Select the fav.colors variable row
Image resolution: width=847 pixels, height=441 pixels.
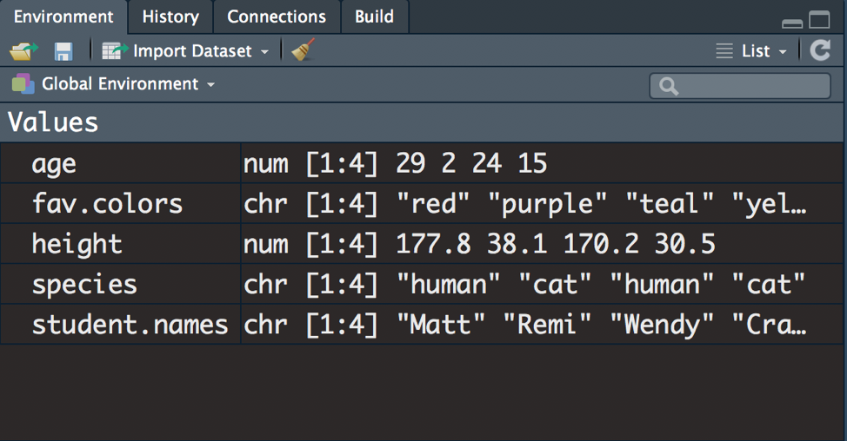click(x=107, y=203)
